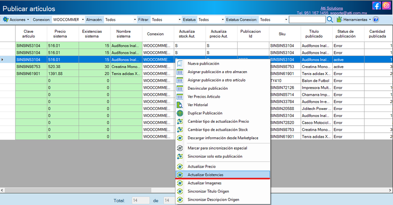Click the Sincronizar Descripcion Origen icon
Image resolution: width=393 pixels, height=205 pixels.
[180, 200]
